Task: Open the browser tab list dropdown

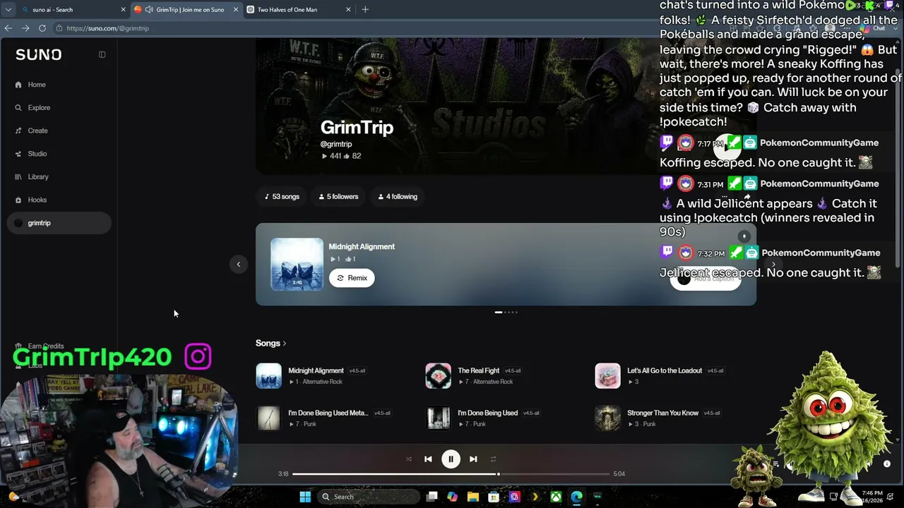Action: pos(8,10)
